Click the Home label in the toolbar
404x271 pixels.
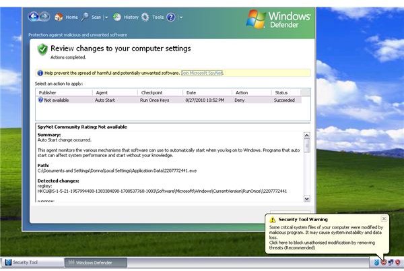[71, 18]
